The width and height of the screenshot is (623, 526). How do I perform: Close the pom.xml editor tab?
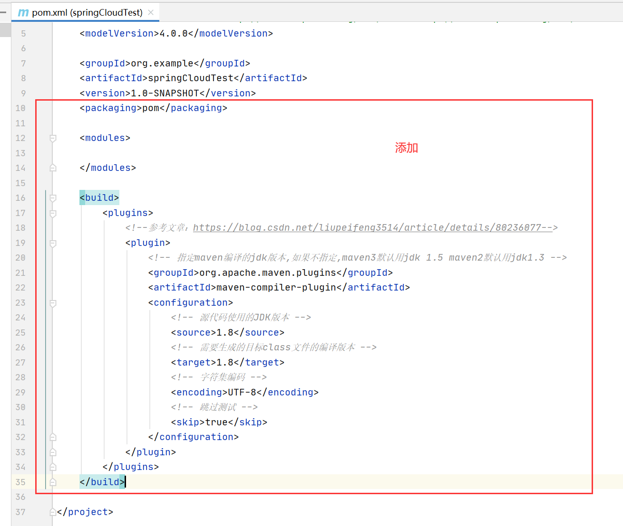click(151, 12)
